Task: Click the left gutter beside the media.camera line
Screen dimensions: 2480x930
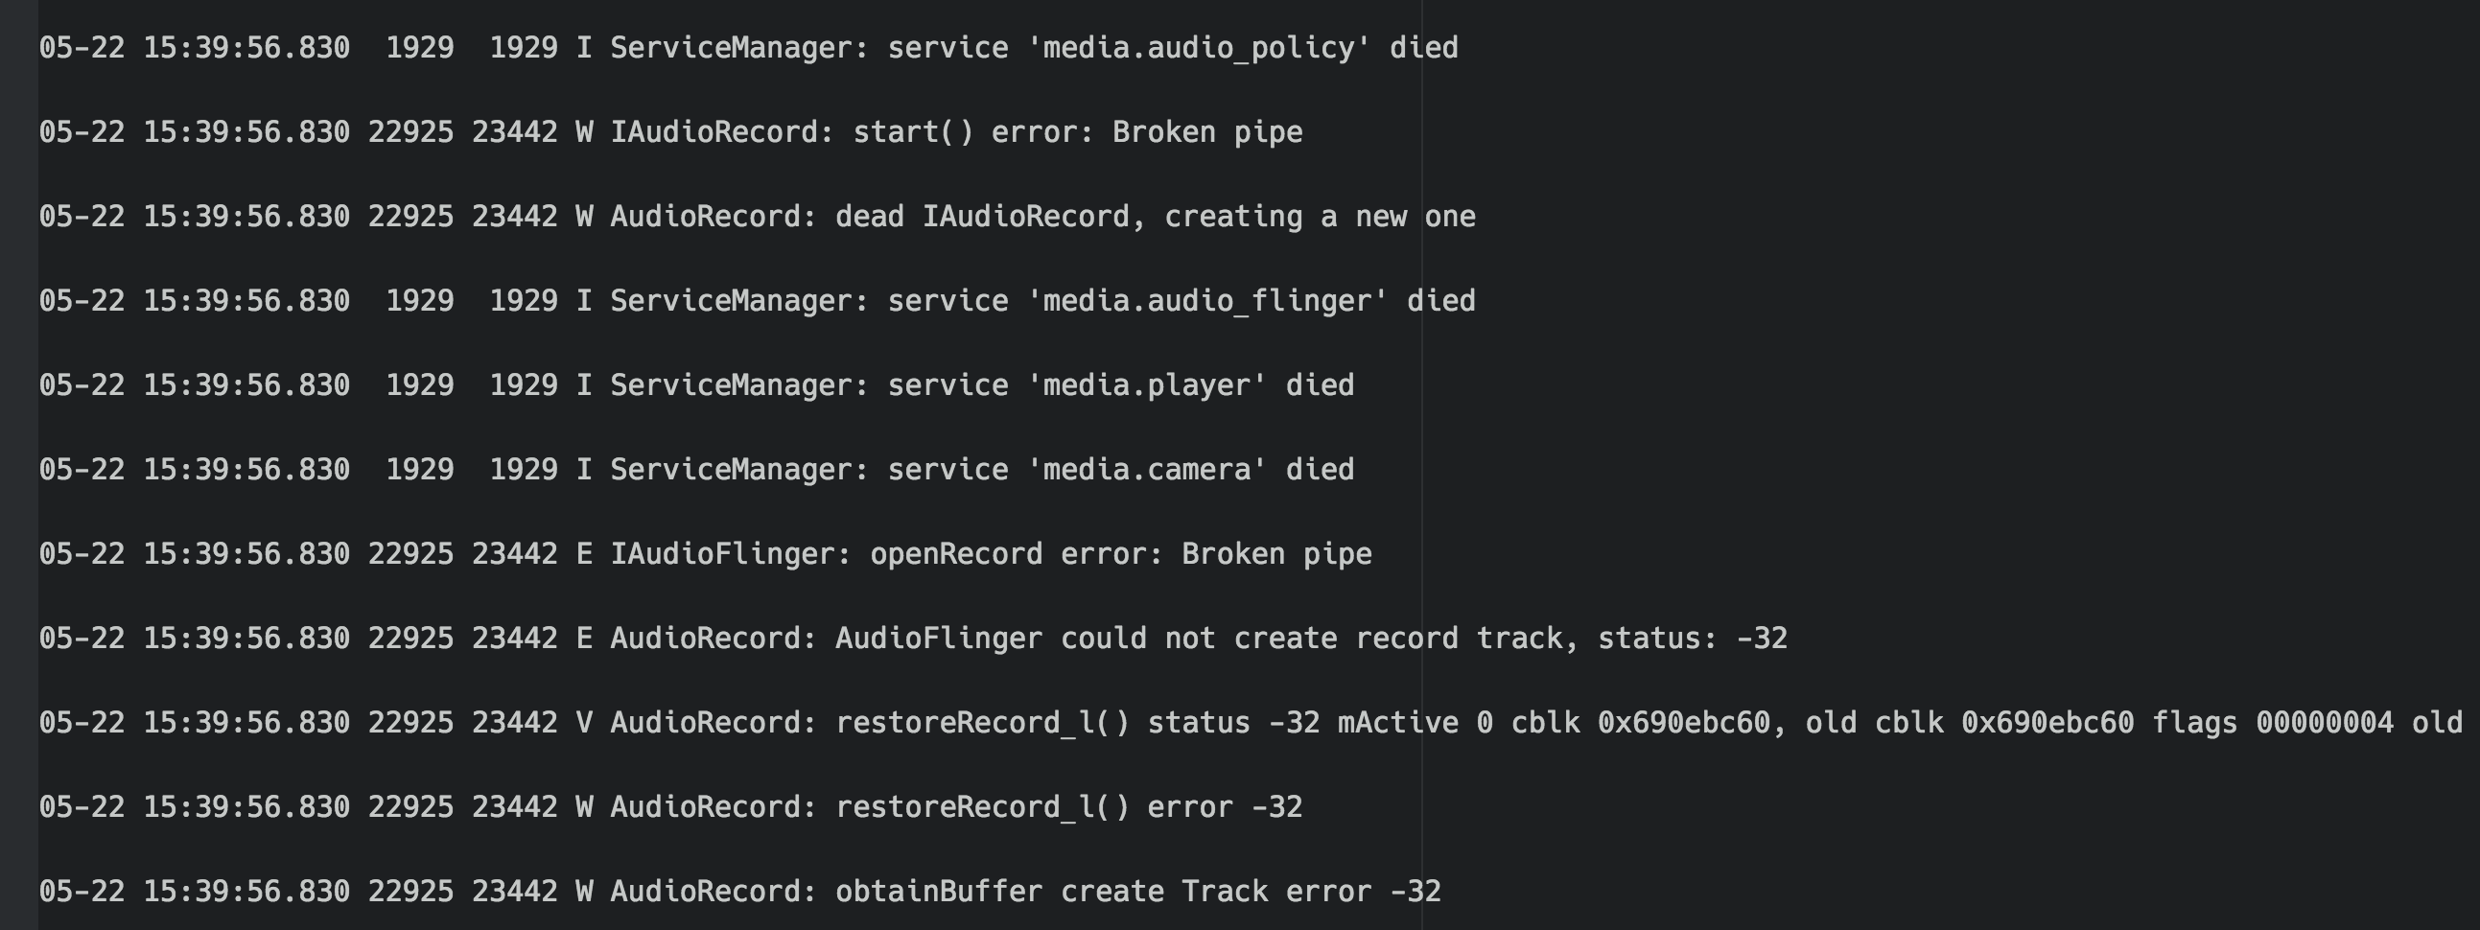Action: (18, 470)
